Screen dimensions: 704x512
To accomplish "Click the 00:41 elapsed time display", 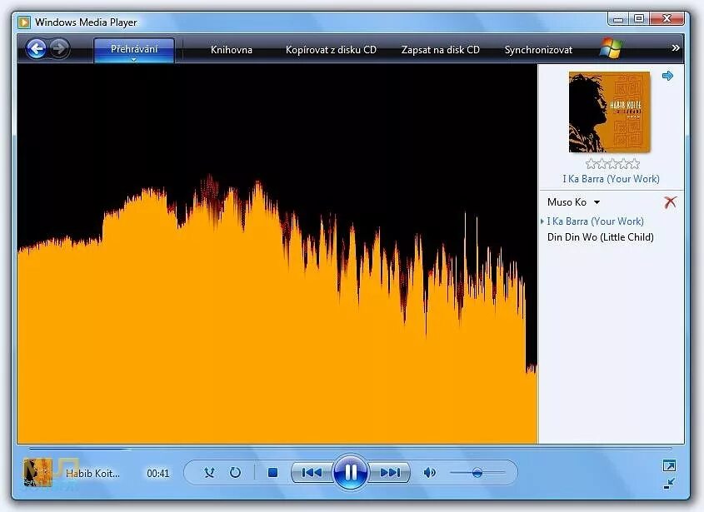I will coord(158,474).
